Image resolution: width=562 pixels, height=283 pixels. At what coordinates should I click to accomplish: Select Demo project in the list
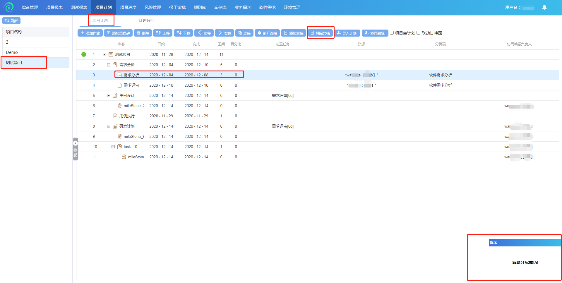12,52
